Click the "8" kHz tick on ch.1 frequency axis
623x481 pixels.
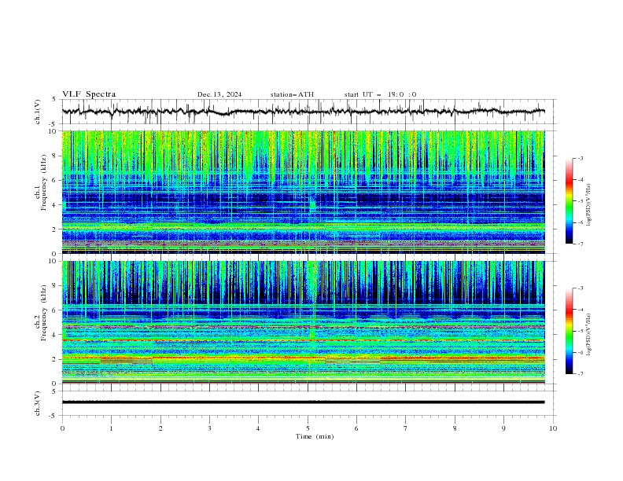55,156
